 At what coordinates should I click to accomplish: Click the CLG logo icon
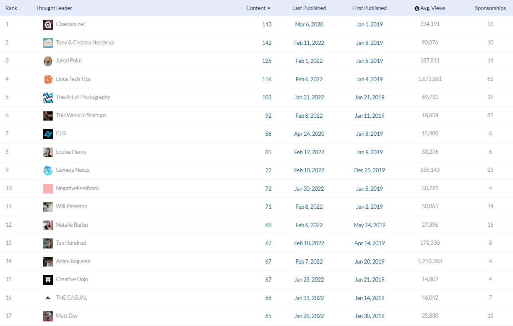tap(48, 134)
